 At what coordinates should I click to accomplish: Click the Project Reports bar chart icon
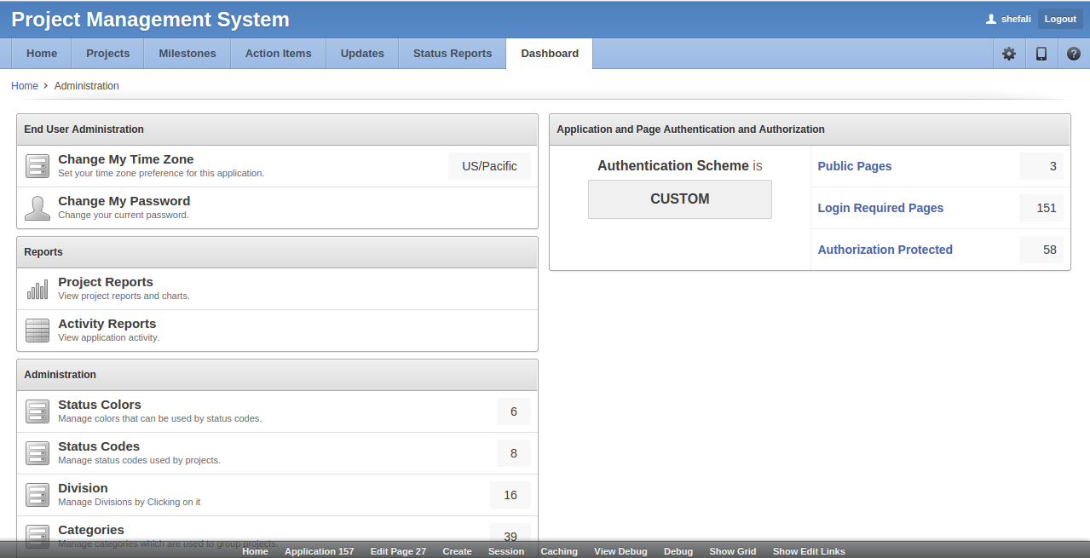click(x=37, y=290)
